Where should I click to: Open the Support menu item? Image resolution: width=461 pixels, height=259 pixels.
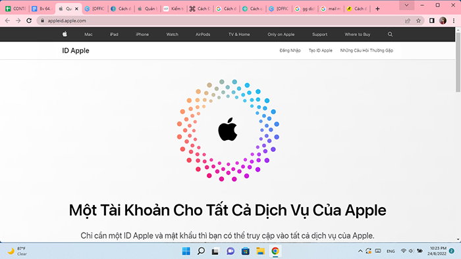tap(319, 34)
